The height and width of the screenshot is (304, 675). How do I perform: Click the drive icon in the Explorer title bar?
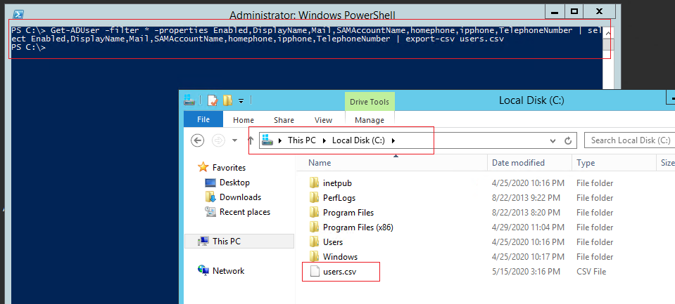tap(189, 100)
